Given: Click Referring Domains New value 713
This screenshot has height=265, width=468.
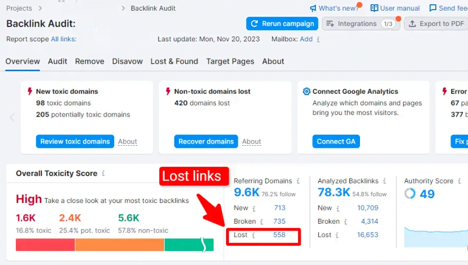Looking at the screenshot, I should point(280,208).
